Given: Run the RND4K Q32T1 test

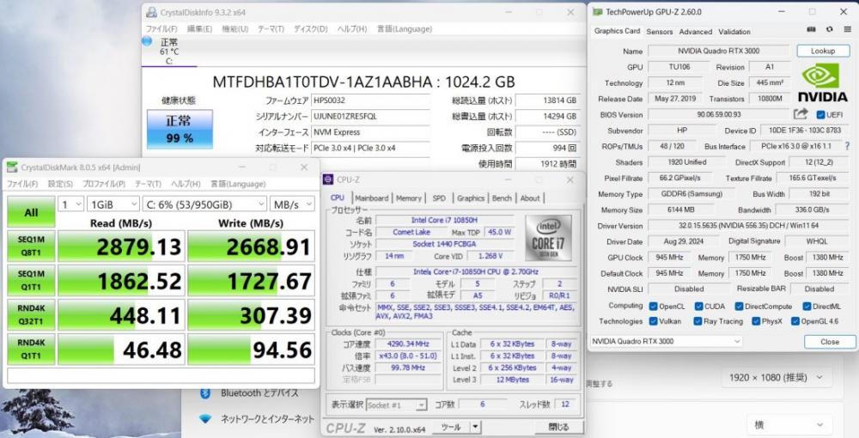Looking at the screenshot, I should 31,315.
